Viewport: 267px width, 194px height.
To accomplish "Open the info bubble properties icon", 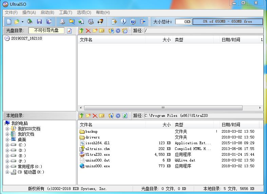I will tap(123, 22).
